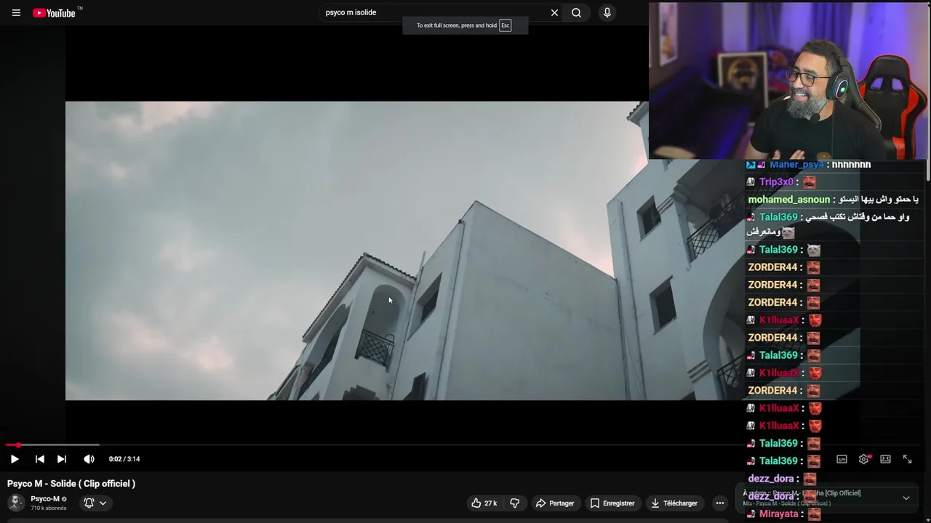Skip to next video

pos(62,459)
